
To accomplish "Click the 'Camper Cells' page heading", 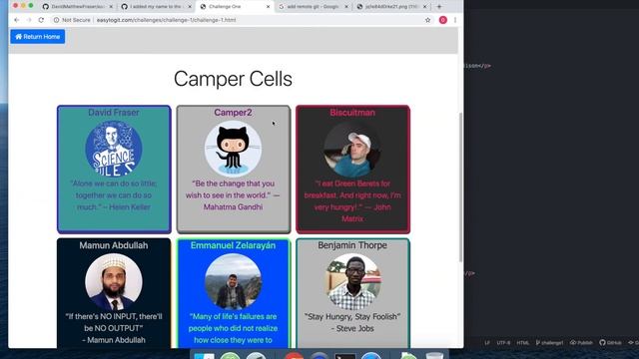I will coord(233,79).
